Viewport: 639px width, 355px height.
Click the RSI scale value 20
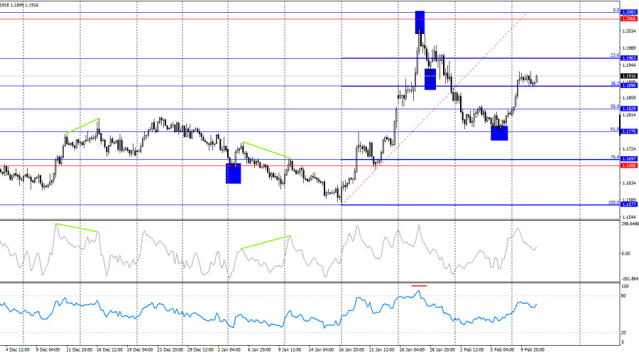[624, 333]
